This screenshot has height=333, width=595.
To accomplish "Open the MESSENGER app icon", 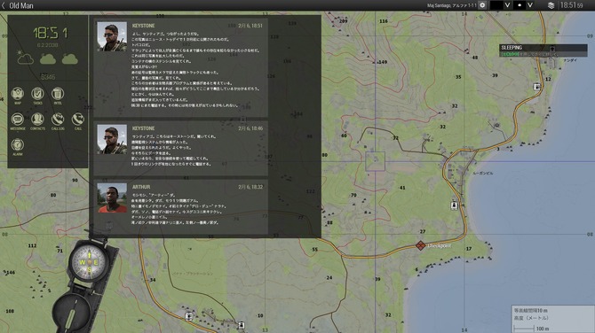I will click(18, 120).
